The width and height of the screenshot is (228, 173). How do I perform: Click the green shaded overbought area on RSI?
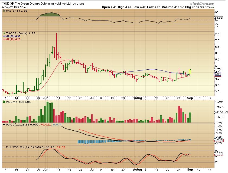point(50,15)
